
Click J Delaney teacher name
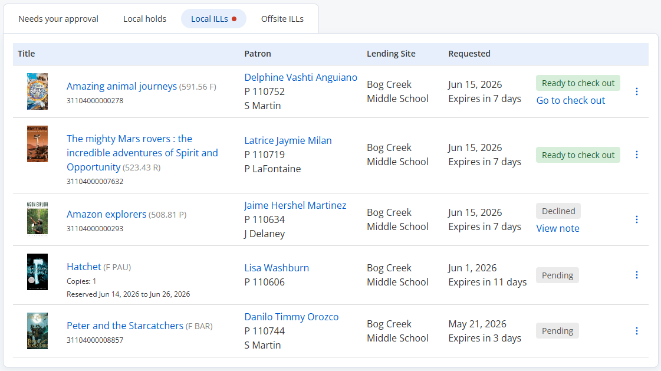click(x=264, y=234)
